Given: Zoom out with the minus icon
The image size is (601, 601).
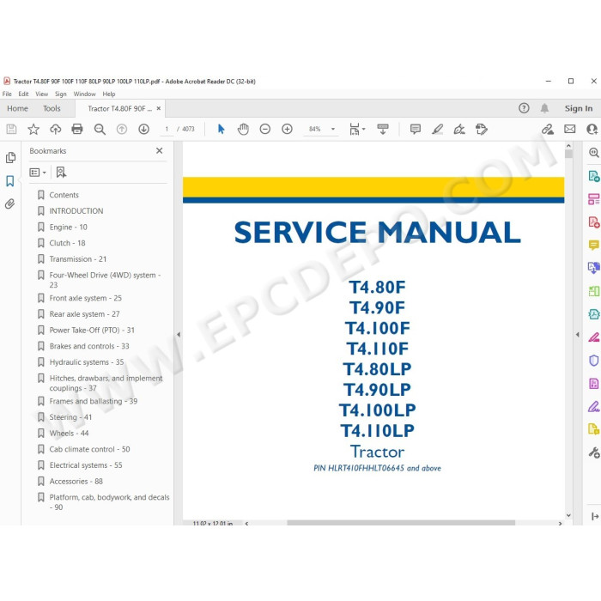Looking at the screenshot, I should coord(264,129).
